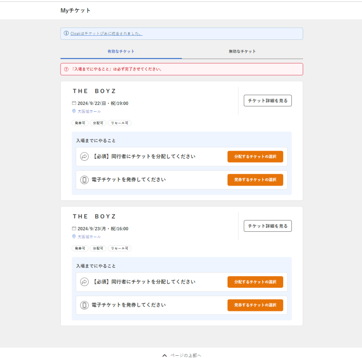Click 入場までにやること heading on 9/22 card
362x358 pixels.
(96, 140)
